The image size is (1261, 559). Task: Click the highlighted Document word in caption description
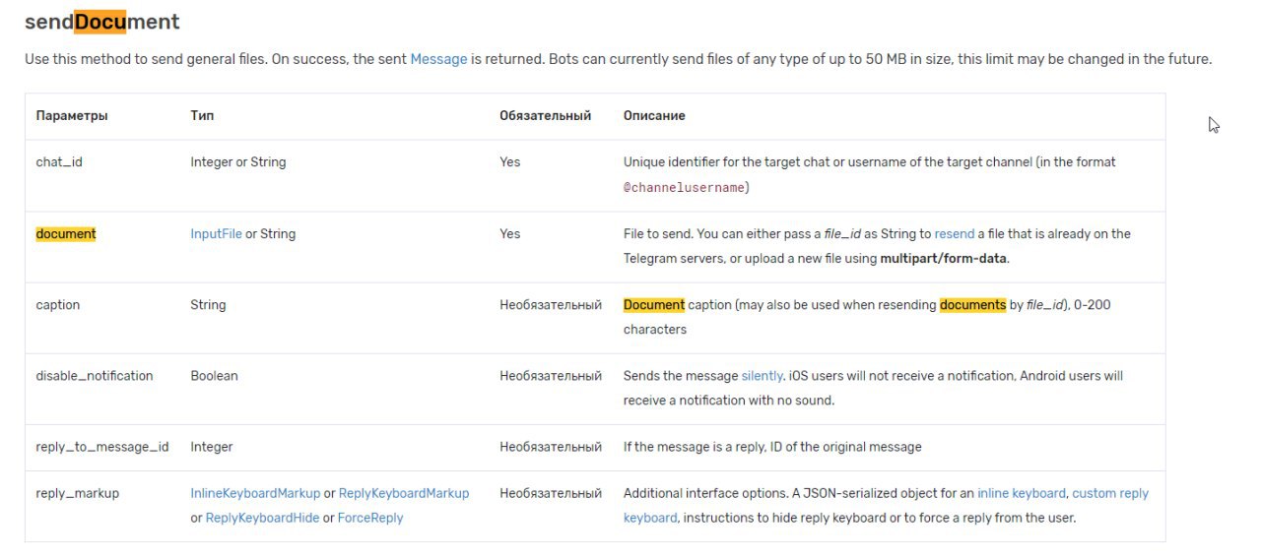[x=654, y=305]
